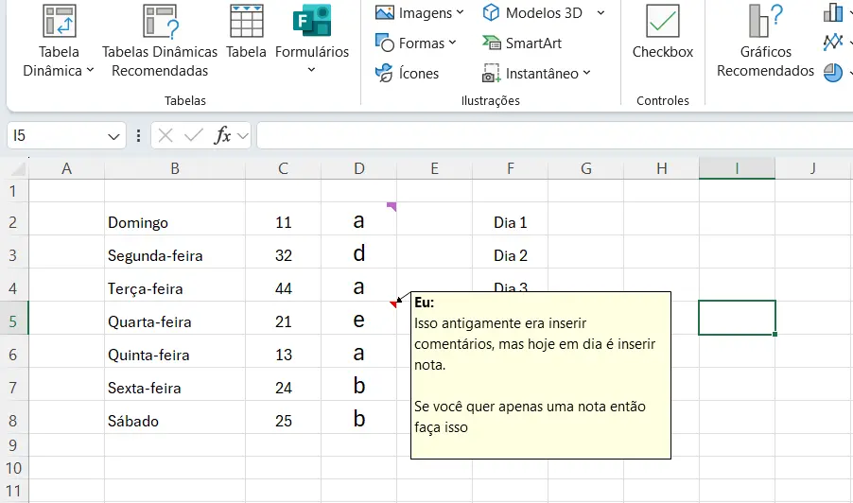
Task: Select row 1 header
Action: click(13, 191)
